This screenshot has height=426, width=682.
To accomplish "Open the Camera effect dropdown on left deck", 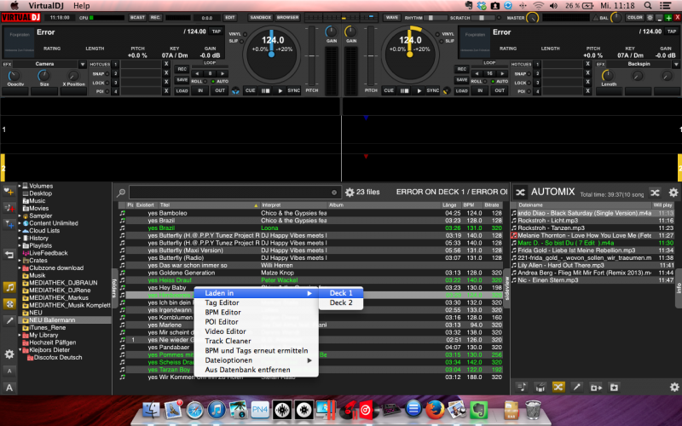I will (82, 64).
